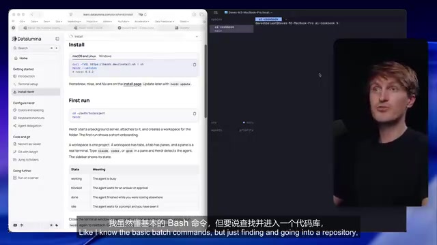Follow the install page hyperlink
Image resolution: width=437 pixels, height=245 pixels.
click(132, 84)
